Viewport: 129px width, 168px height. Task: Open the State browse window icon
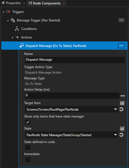pyautogui.click(x=122, y=128)
